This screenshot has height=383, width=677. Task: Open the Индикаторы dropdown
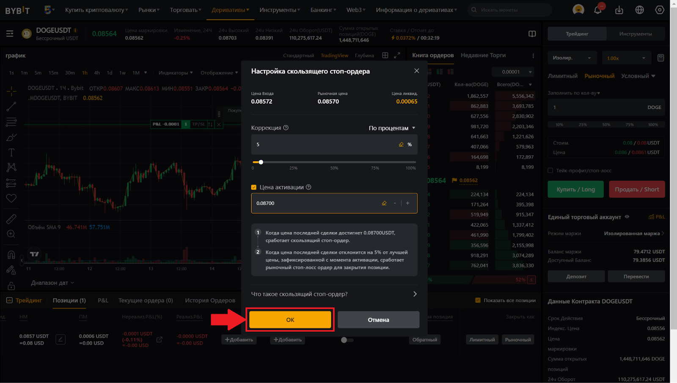176,73
